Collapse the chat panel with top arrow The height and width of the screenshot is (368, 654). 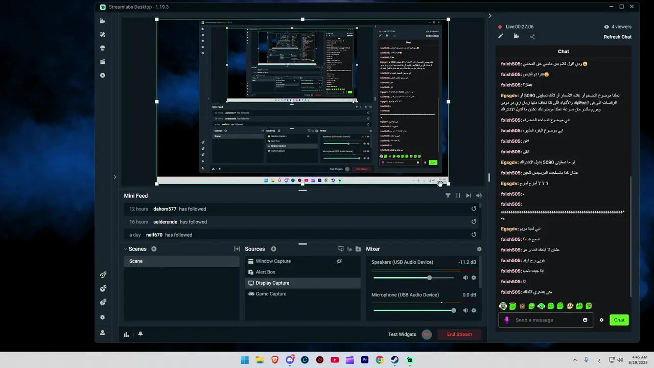point(490,16)
